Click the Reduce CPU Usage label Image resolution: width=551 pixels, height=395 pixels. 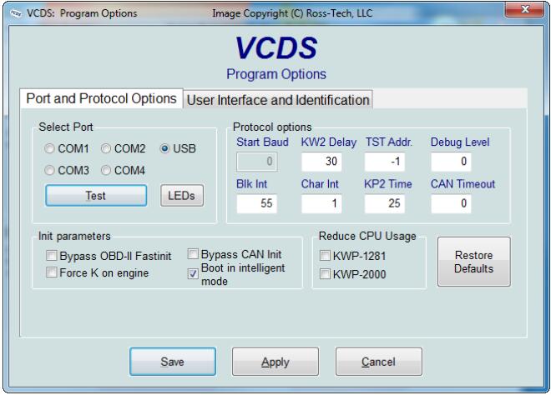(x=367, y=236)
